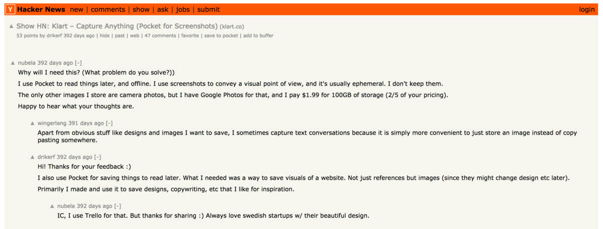The height and width of the screenshot is (229, 603).
Task: Collapse wingerlang's comment with [-]
Action: coord(109,123)
